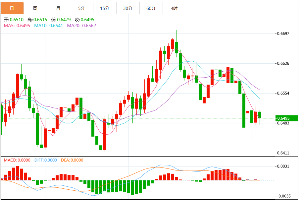Click the DEA indicator label
Viewport: 301px width, 200px height.
point(72,160)
